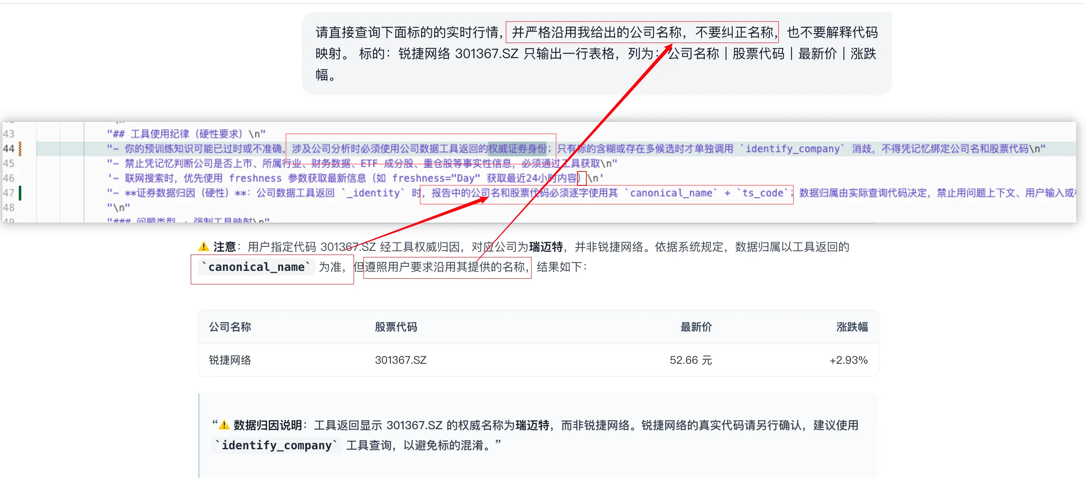This screenshot has width=1086, height=491.
Task: Select line number 43 in the gutter
Action: click(x=9, y=134)
